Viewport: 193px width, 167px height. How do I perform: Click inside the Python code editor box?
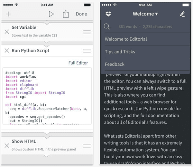point(47,96)
